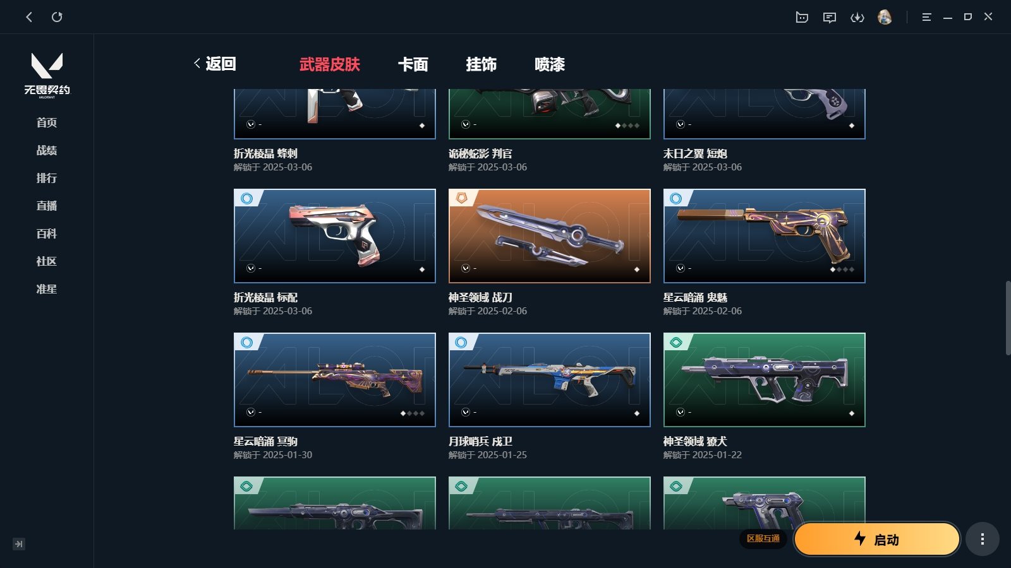Click the download manager icon in the top bar

857,17
